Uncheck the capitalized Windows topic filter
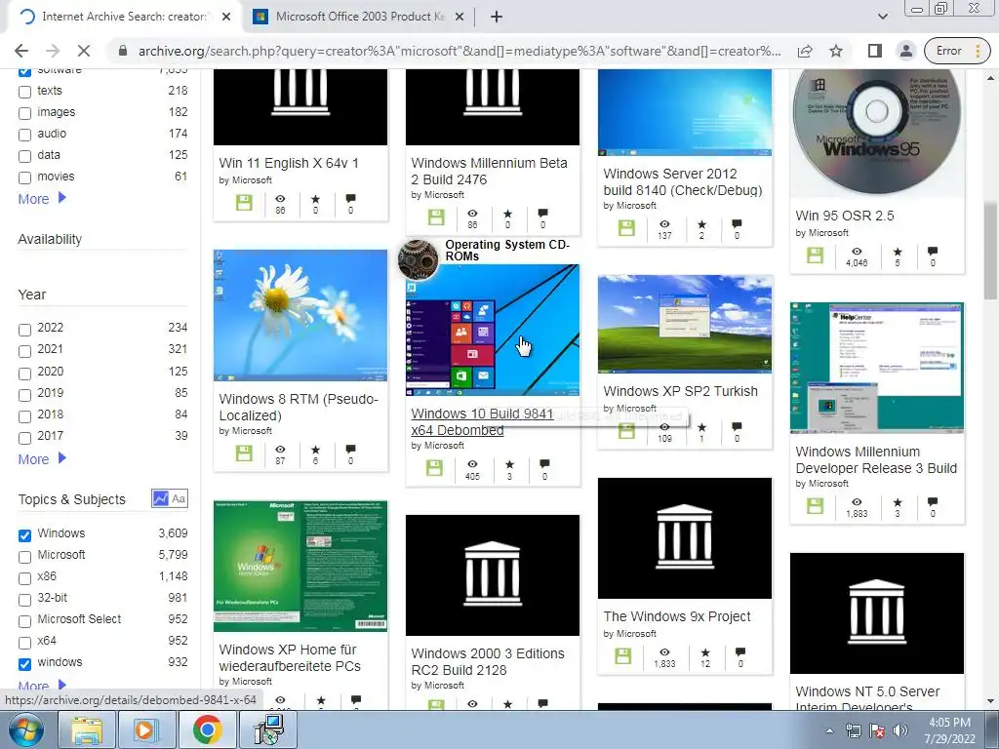Screen dimensions: 999x749 24,535
